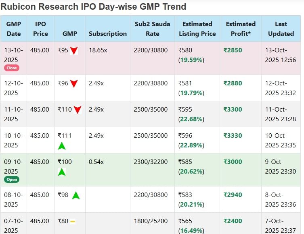The height and width of the screenshot is (234, 304).
Task: Click the red down arrow beside ₹96 GMP
Action: click(x=73, y=84)
